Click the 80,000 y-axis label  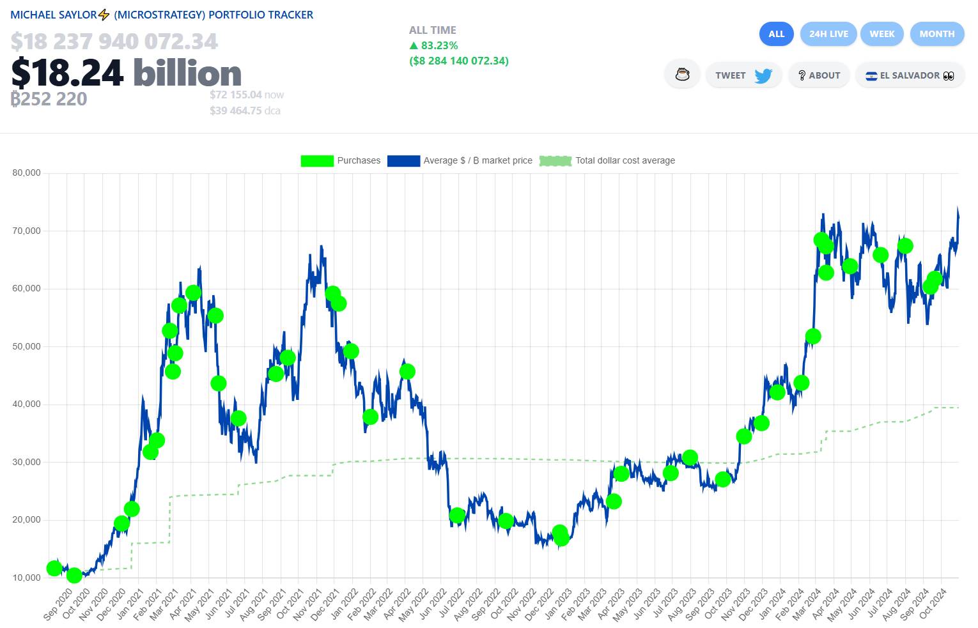(x=26, y=172)
